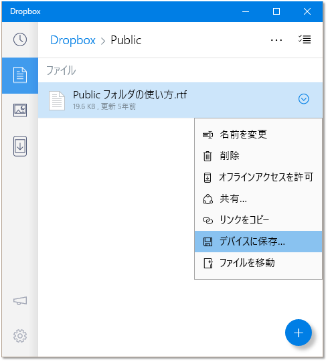This screenshot has width=328, height=362.
Task: Click the link icon beside リンクをコピー
Action: pyautogui.click(x=208, y=220)
